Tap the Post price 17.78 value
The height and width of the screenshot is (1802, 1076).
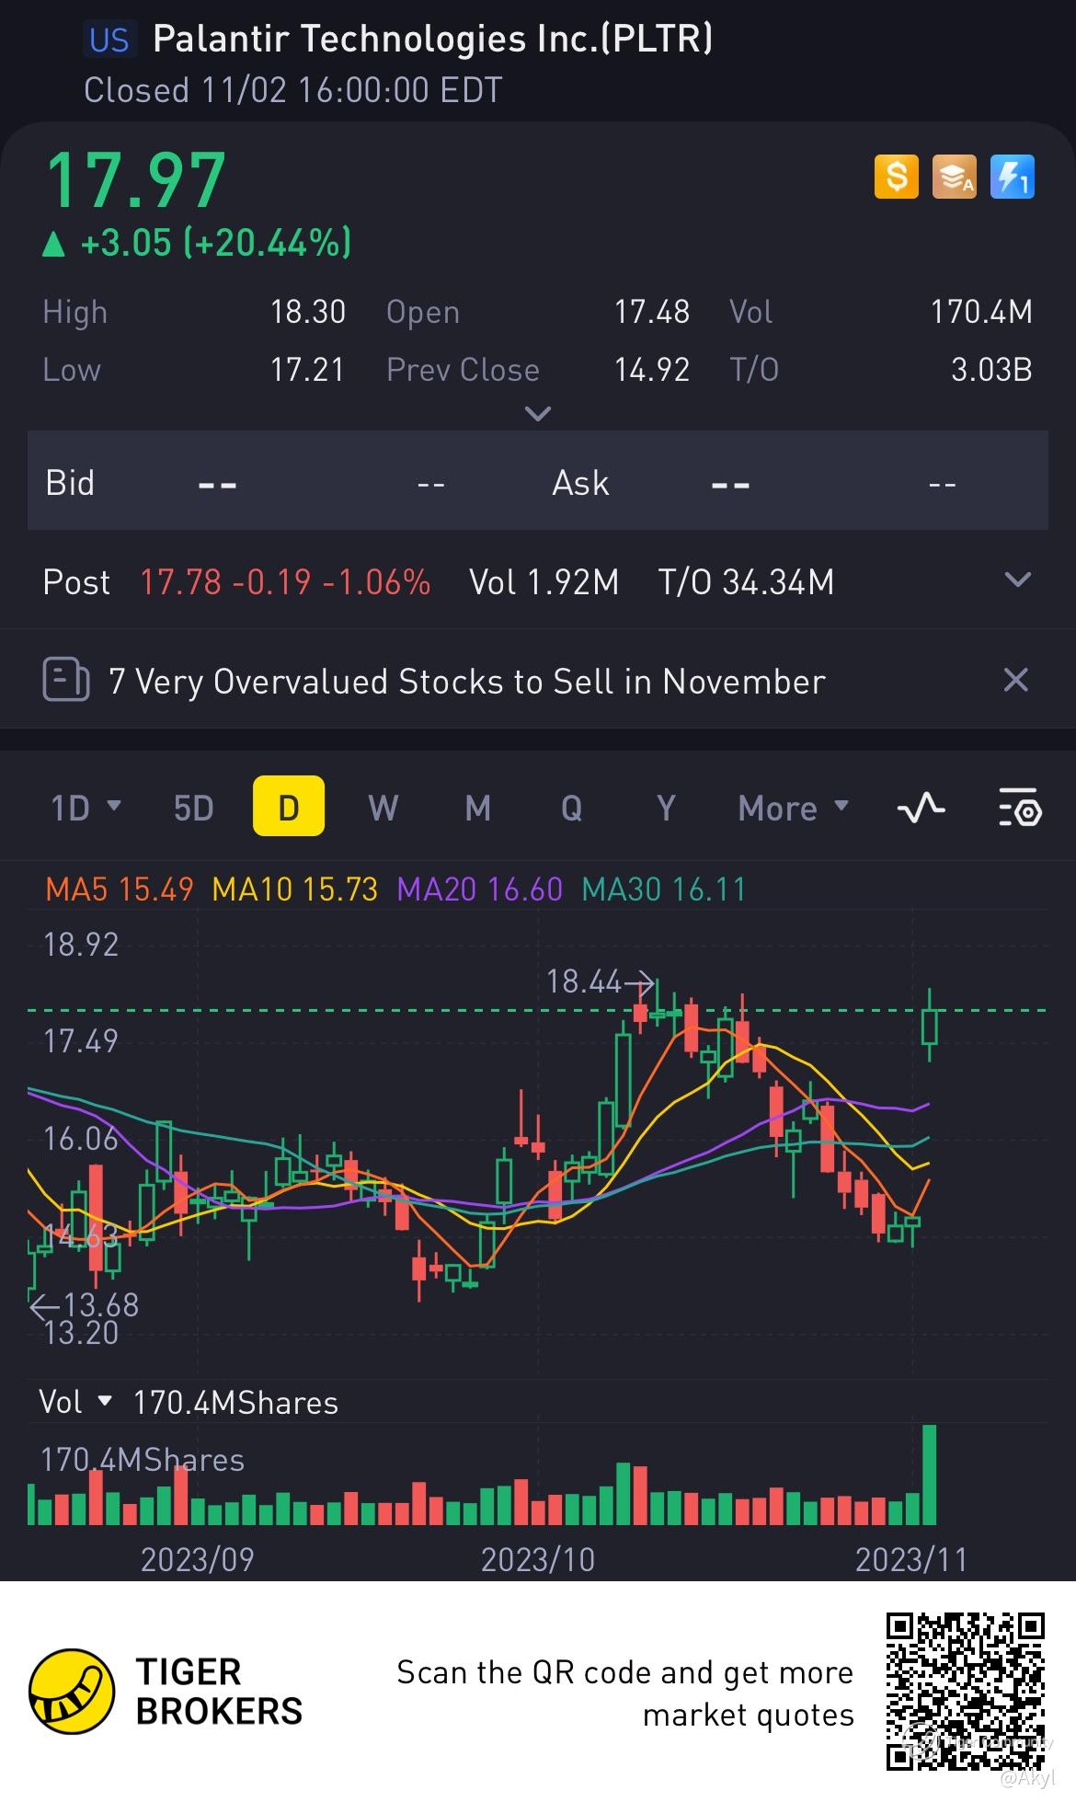point(180,581)
